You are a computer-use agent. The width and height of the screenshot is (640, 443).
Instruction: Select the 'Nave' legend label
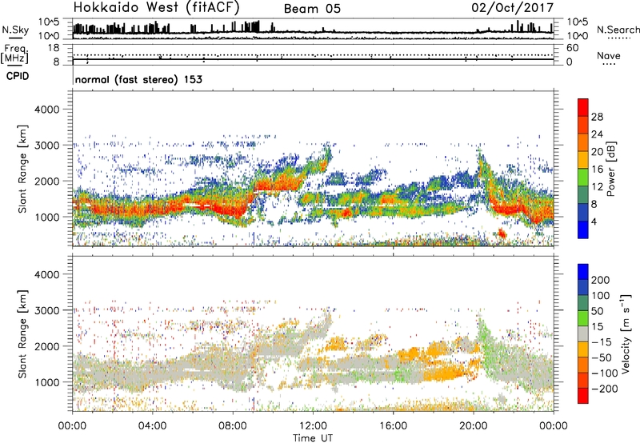609,56
